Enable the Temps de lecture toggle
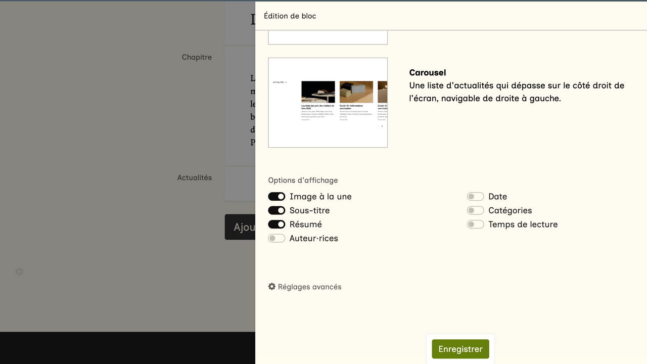This screenshot has width=647, height=364. pos(475,224)
